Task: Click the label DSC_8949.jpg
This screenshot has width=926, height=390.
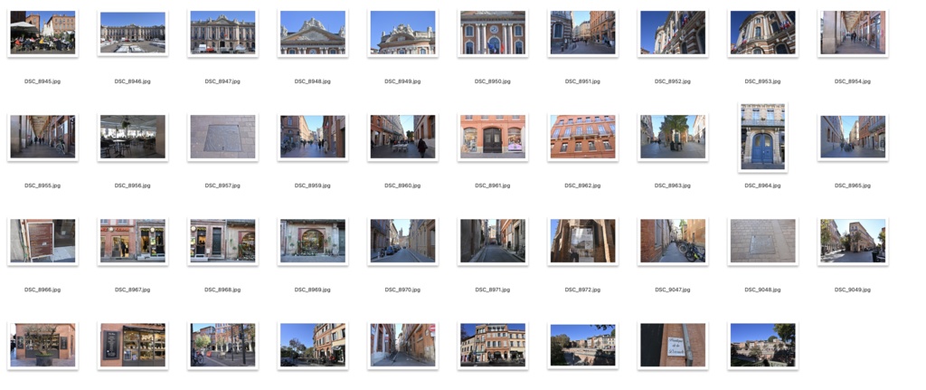Action: coord(402,81)
